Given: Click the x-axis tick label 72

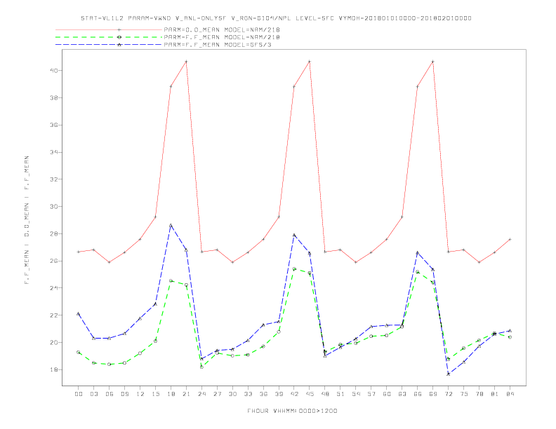Looking at the screenshot, I should click(x=448, y=394).
